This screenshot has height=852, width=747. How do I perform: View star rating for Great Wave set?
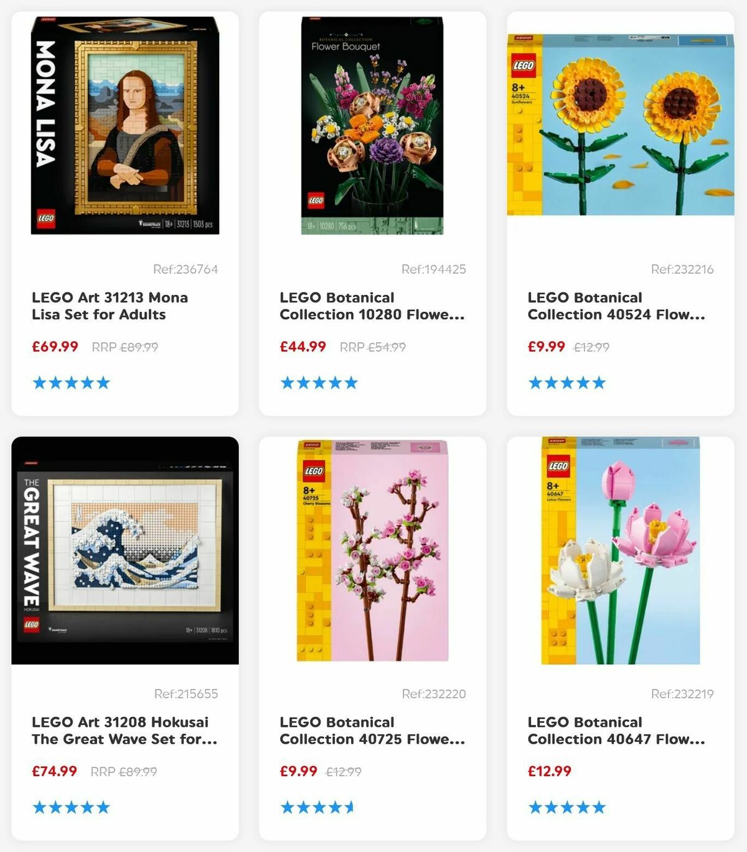[x=71, y=808]
